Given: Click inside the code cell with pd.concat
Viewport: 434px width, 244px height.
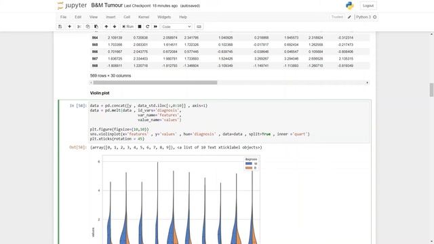Looking at the screenshot, I should coord(229,122).
